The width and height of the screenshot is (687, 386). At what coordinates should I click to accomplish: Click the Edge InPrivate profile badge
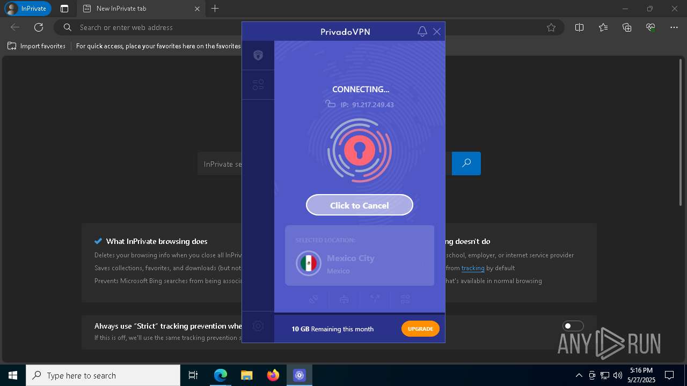tap(28, 9)
